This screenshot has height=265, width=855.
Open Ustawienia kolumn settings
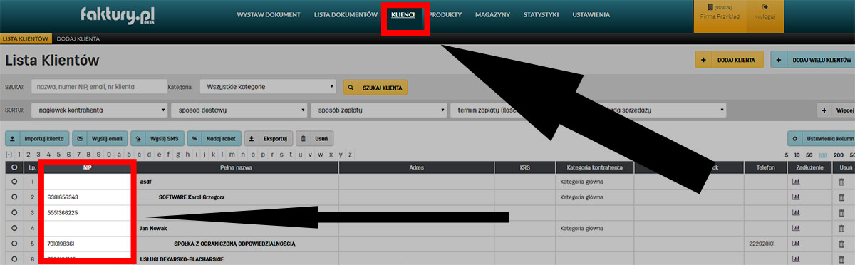click(821, 138)
